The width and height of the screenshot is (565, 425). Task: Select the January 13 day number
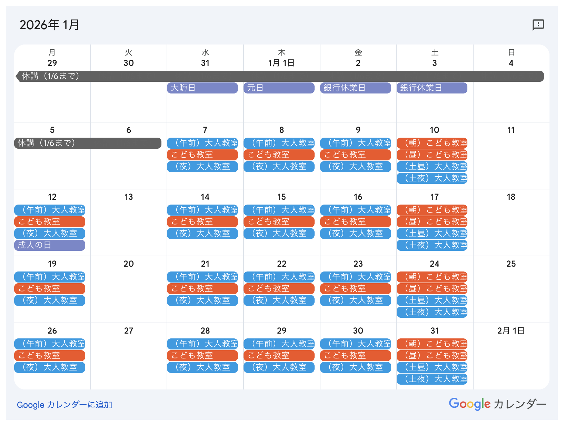pos(129,197)
